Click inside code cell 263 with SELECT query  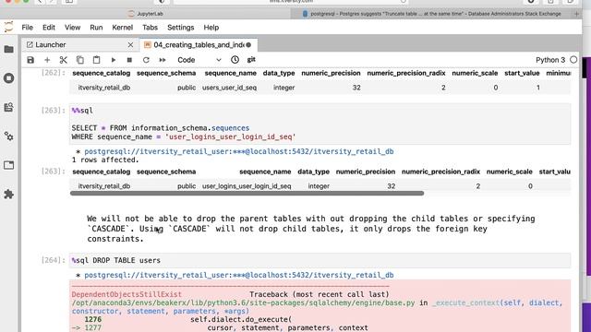(x=320, y=124)
